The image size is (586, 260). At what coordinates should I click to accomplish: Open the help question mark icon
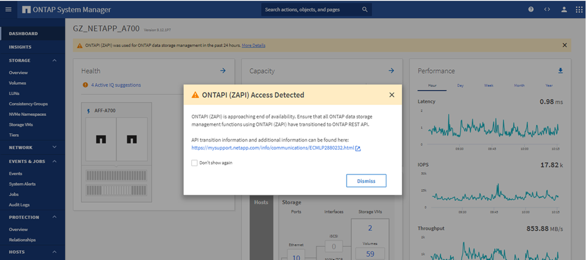pyautogui.click(x=531, y=9)
